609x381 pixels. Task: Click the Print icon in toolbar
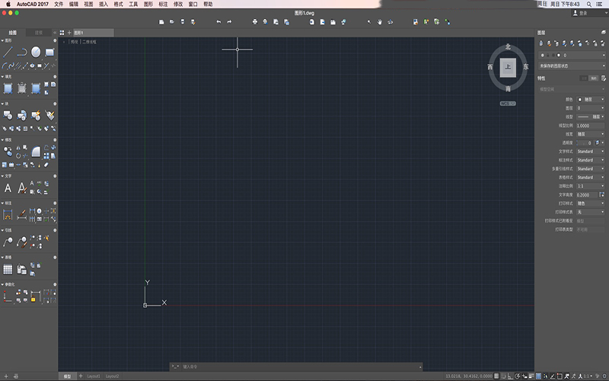coord(255,22)
